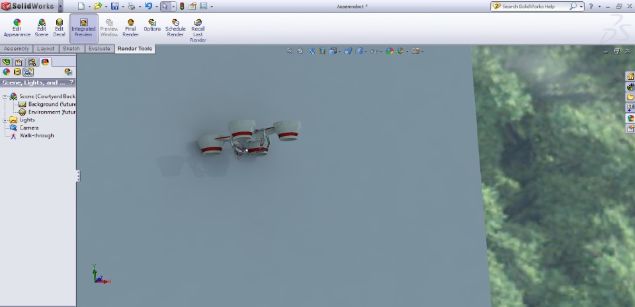Open the Undo dropdown arrow
The image size is (635, 307).
156,7
